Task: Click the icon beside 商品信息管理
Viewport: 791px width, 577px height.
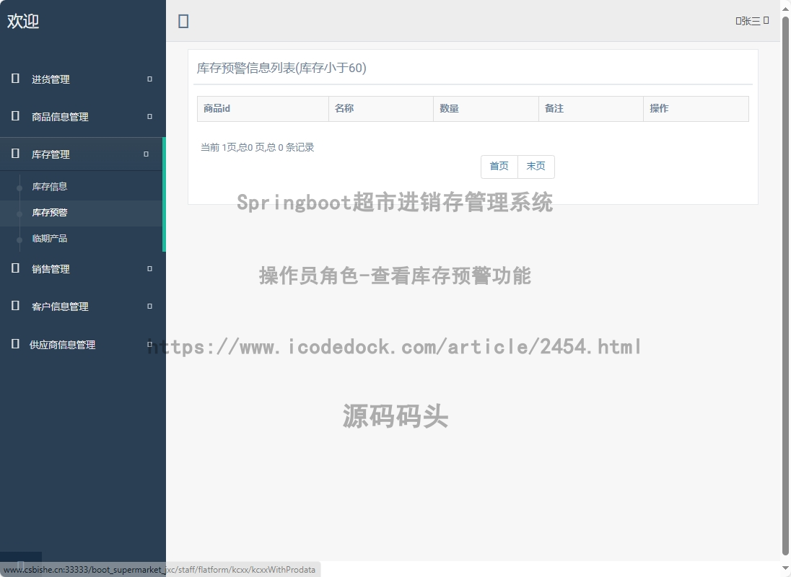Action: coord(15,116)
